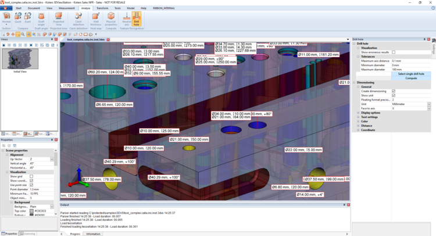Click the undo arrow in quick toolbar
The height and width of the screenshot is (236, 436).
coord(8,34)
